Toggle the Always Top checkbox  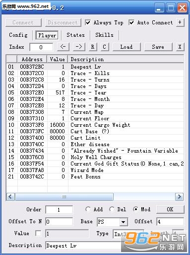point(88,22)
